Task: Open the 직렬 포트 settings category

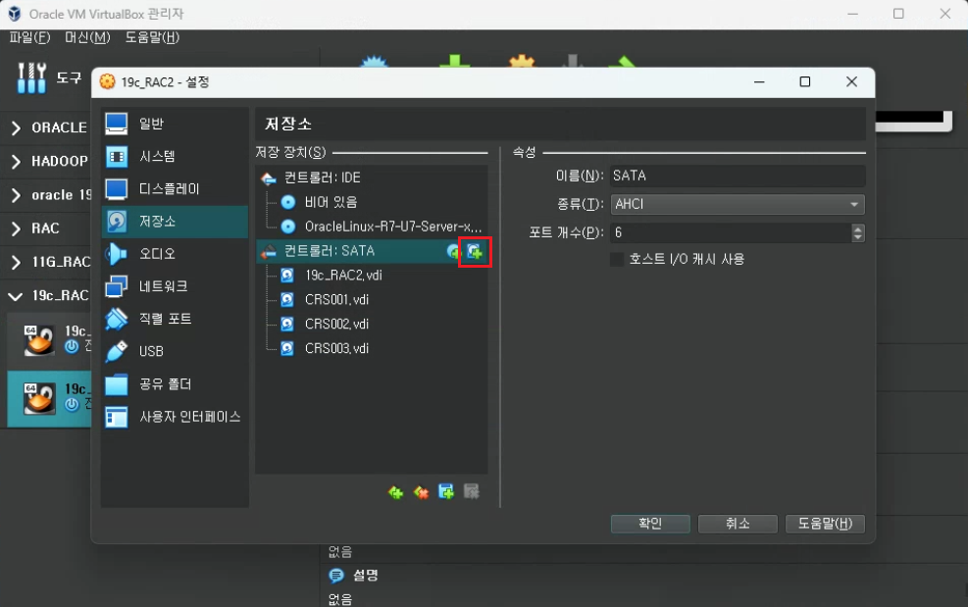Action: (x=175, y=319)
